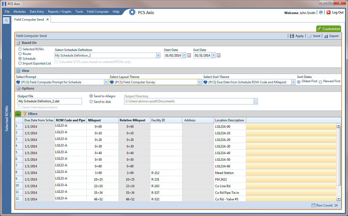The width and height of the screenshot is (348, 216).
Task: Click the red Log Out icon
Action: (x=328, y=12)
